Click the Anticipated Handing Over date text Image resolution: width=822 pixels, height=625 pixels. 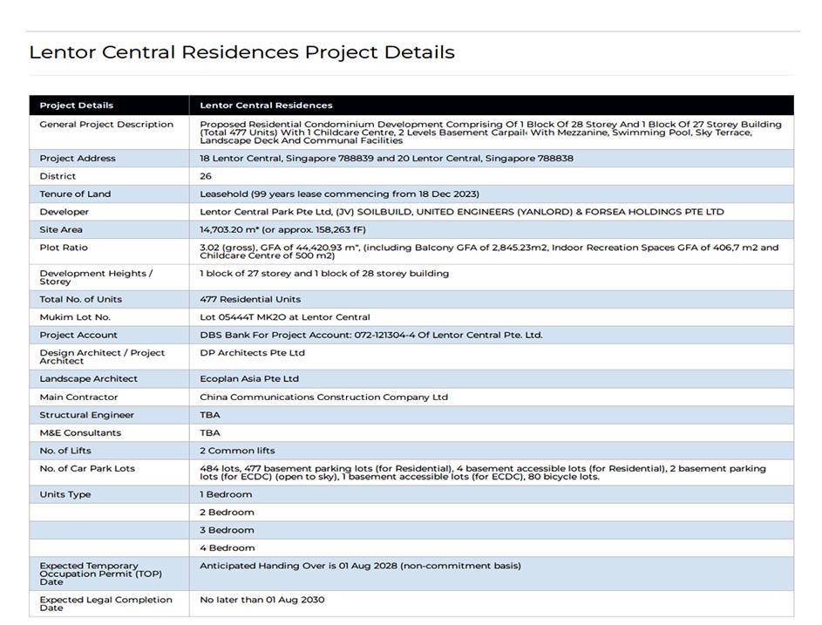coord(360,566)
